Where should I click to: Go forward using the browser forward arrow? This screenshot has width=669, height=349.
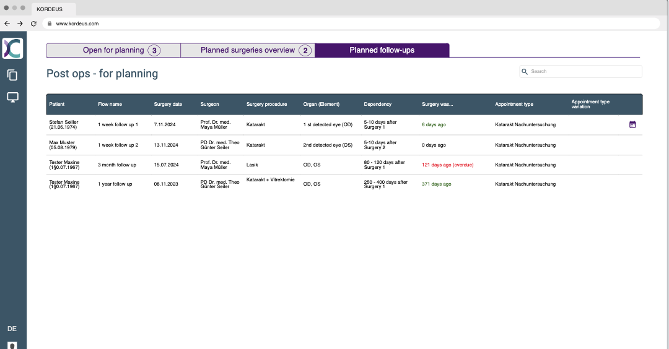click(20, 24)
